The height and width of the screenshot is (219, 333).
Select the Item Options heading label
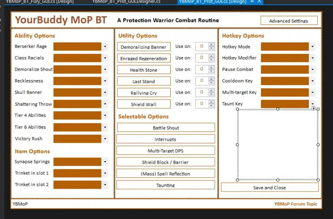point(32,151)
